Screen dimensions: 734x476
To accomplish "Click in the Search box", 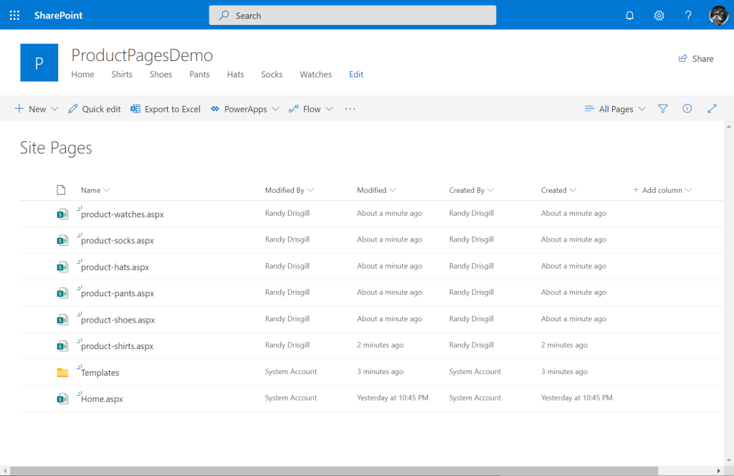I will point(353,16).
